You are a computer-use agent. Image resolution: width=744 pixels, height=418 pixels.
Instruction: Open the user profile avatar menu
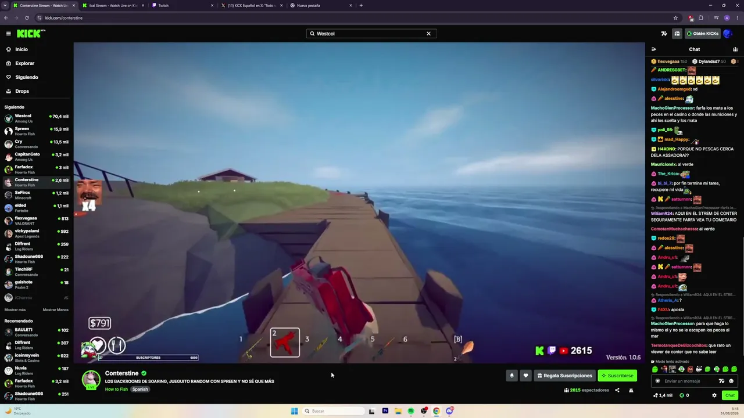[x=728, y=34]
